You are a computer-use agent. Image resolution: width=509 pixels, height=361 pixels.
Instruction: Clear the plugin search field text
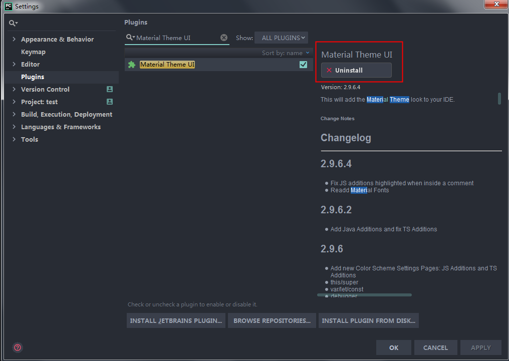point(224,38)
